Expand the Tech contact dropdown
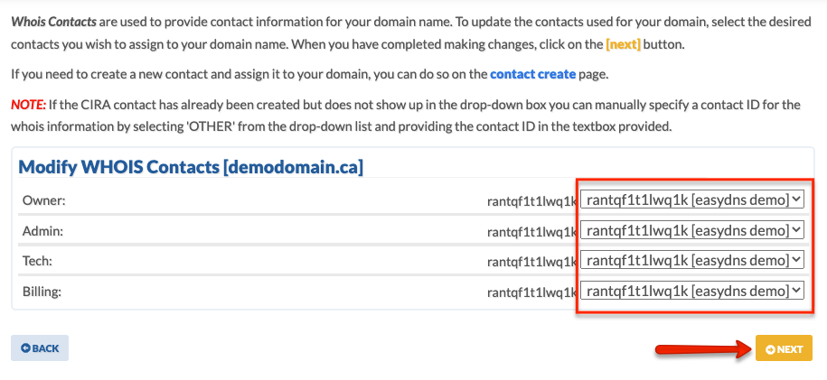Screen dimensions: 827x380 tap(692, 260)
